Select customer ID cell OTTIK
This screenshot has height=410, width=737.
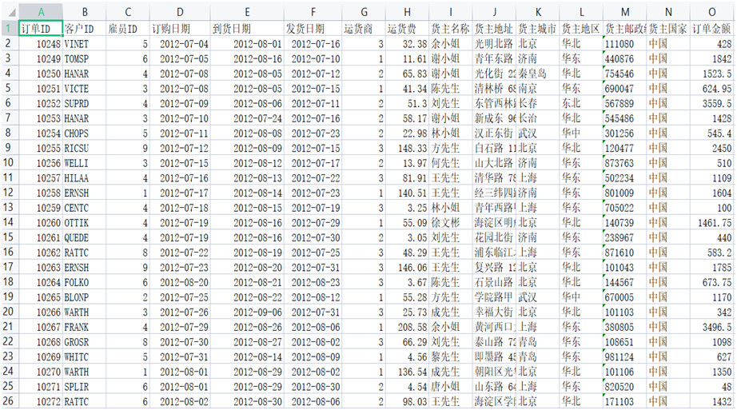84,222
